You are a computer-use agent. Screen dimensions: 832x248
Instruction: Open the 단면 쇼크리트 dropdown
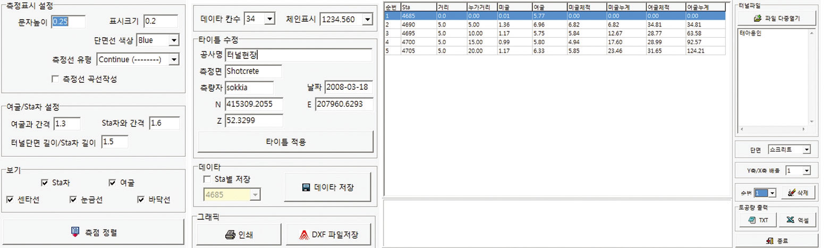pyautogui.click(x=806, y=150)
